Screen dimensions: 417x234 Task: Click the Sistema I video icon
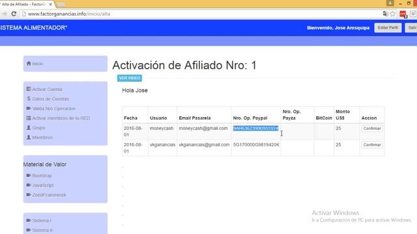(29, 220)
